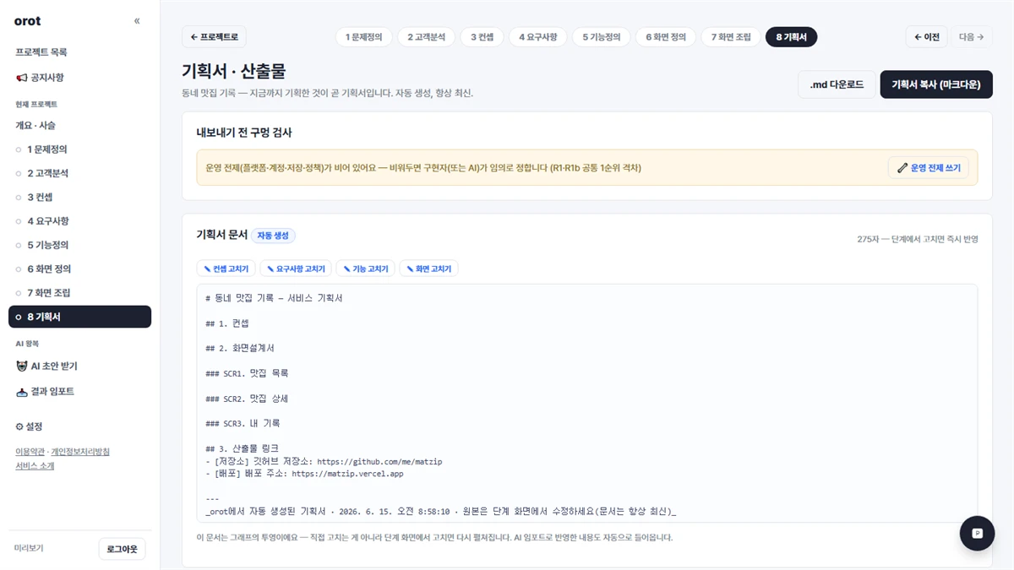The image size is (1014, 570).
Task: Go to 프로젝트 목록
Action: point(41,52)
